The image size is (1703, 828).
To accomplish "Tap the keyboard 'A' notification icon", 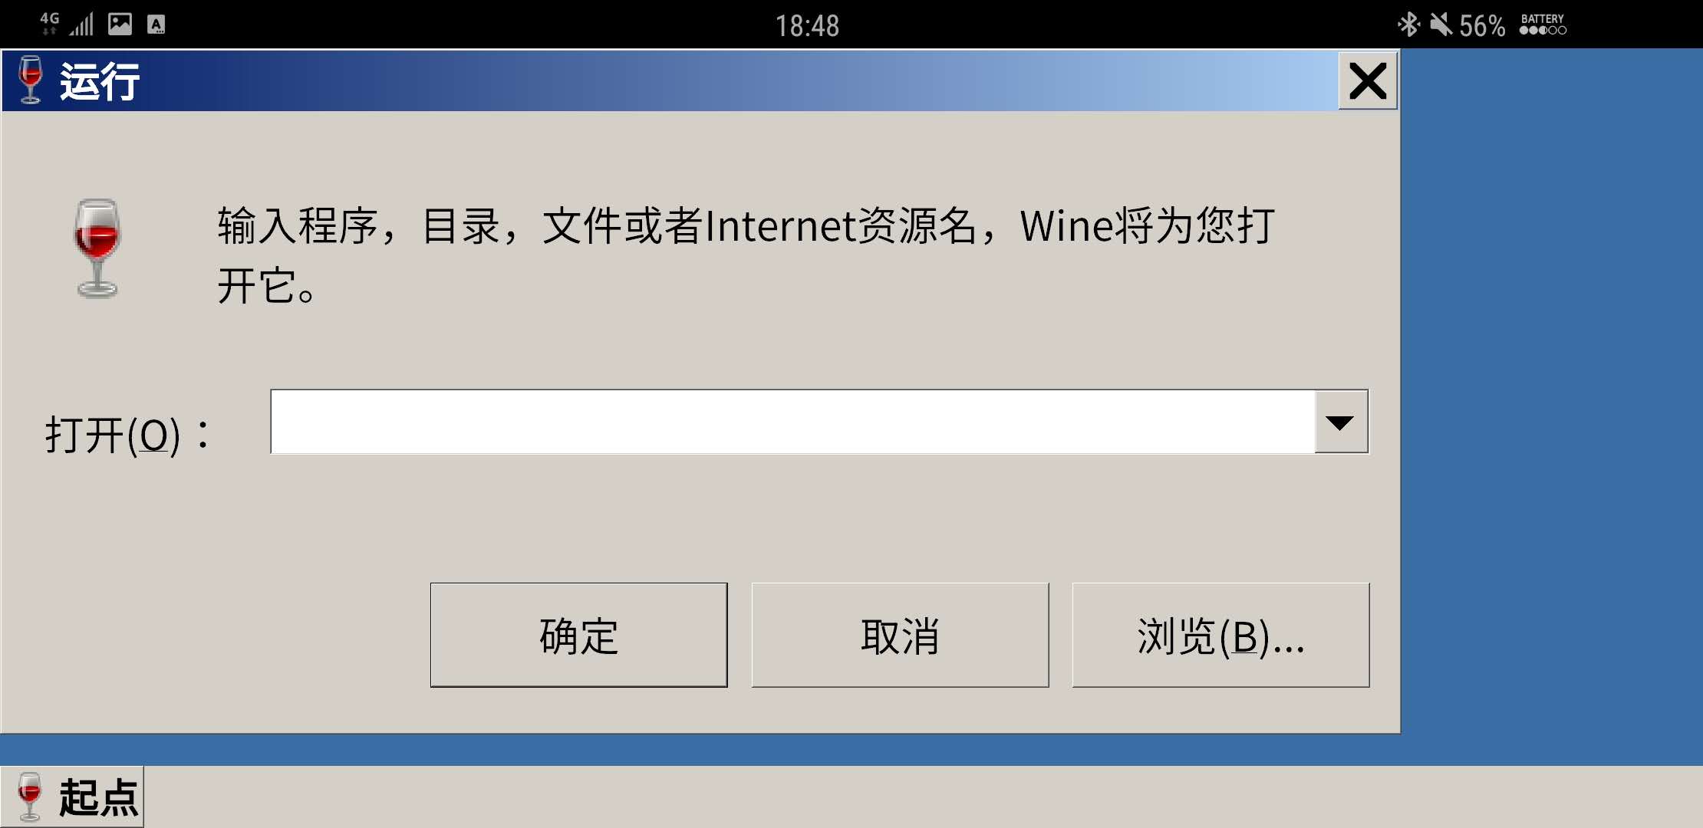I will 156,25.
